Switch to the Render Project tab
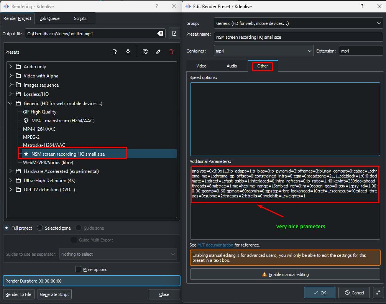Viewport: 386px width, 304px height. pos(17,18)
